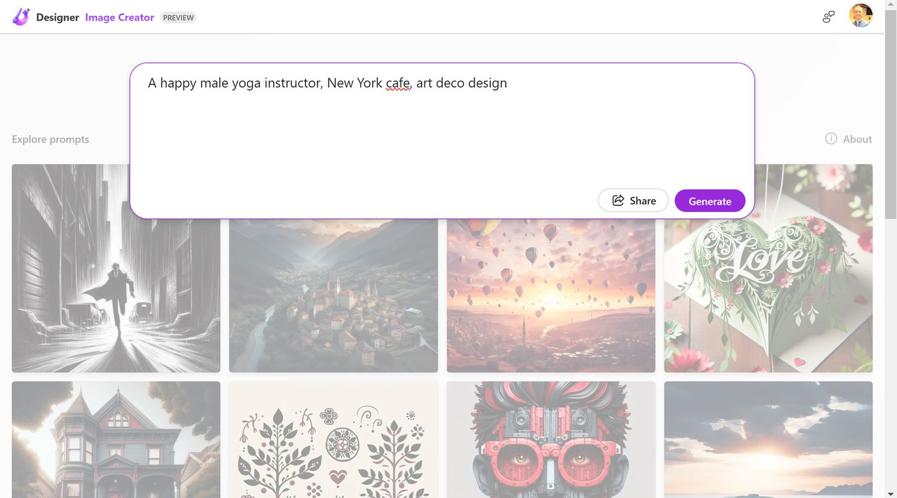
Task: Click the Designer logo icon
Action: click(21, 17)
